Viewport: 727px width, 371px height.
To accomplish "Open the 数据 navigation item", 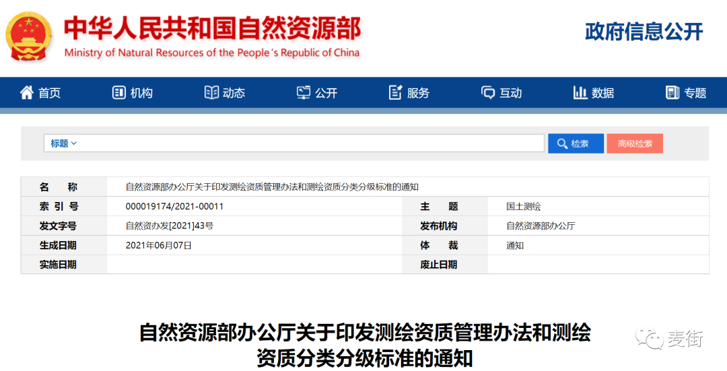I will (594, 93).
